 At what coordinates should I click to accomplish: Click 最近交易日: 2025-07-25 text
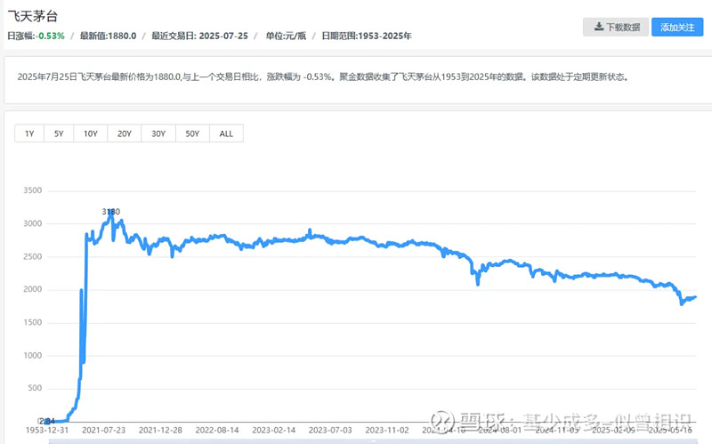199,36
